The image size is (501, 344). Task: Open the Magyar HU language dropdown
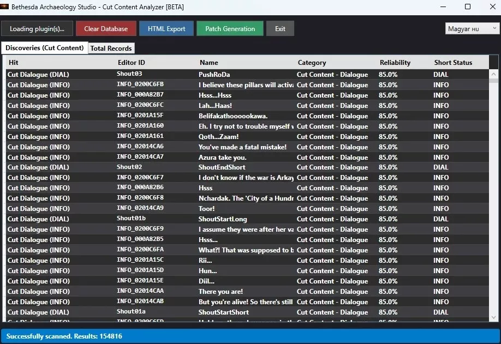(x=472, y=29)
